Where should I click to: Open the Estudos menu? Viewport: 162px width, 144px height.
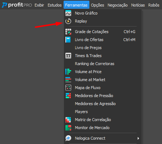tap(54, 5)
